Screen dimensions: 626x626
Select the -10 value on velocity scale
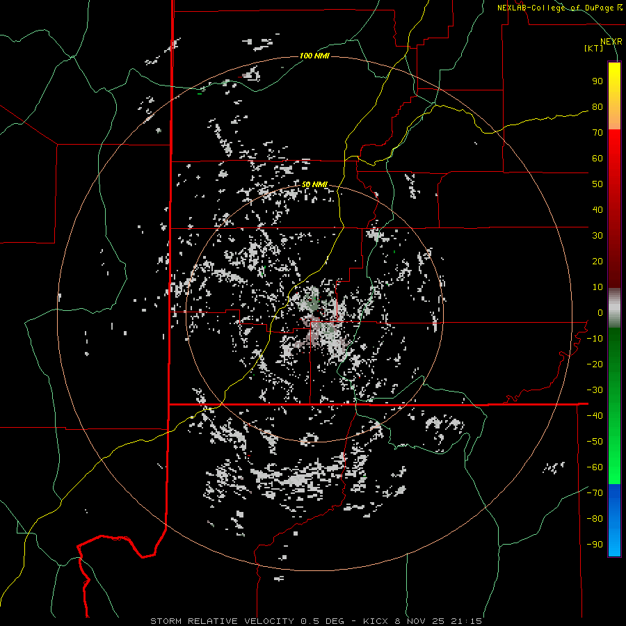point(595,339)
